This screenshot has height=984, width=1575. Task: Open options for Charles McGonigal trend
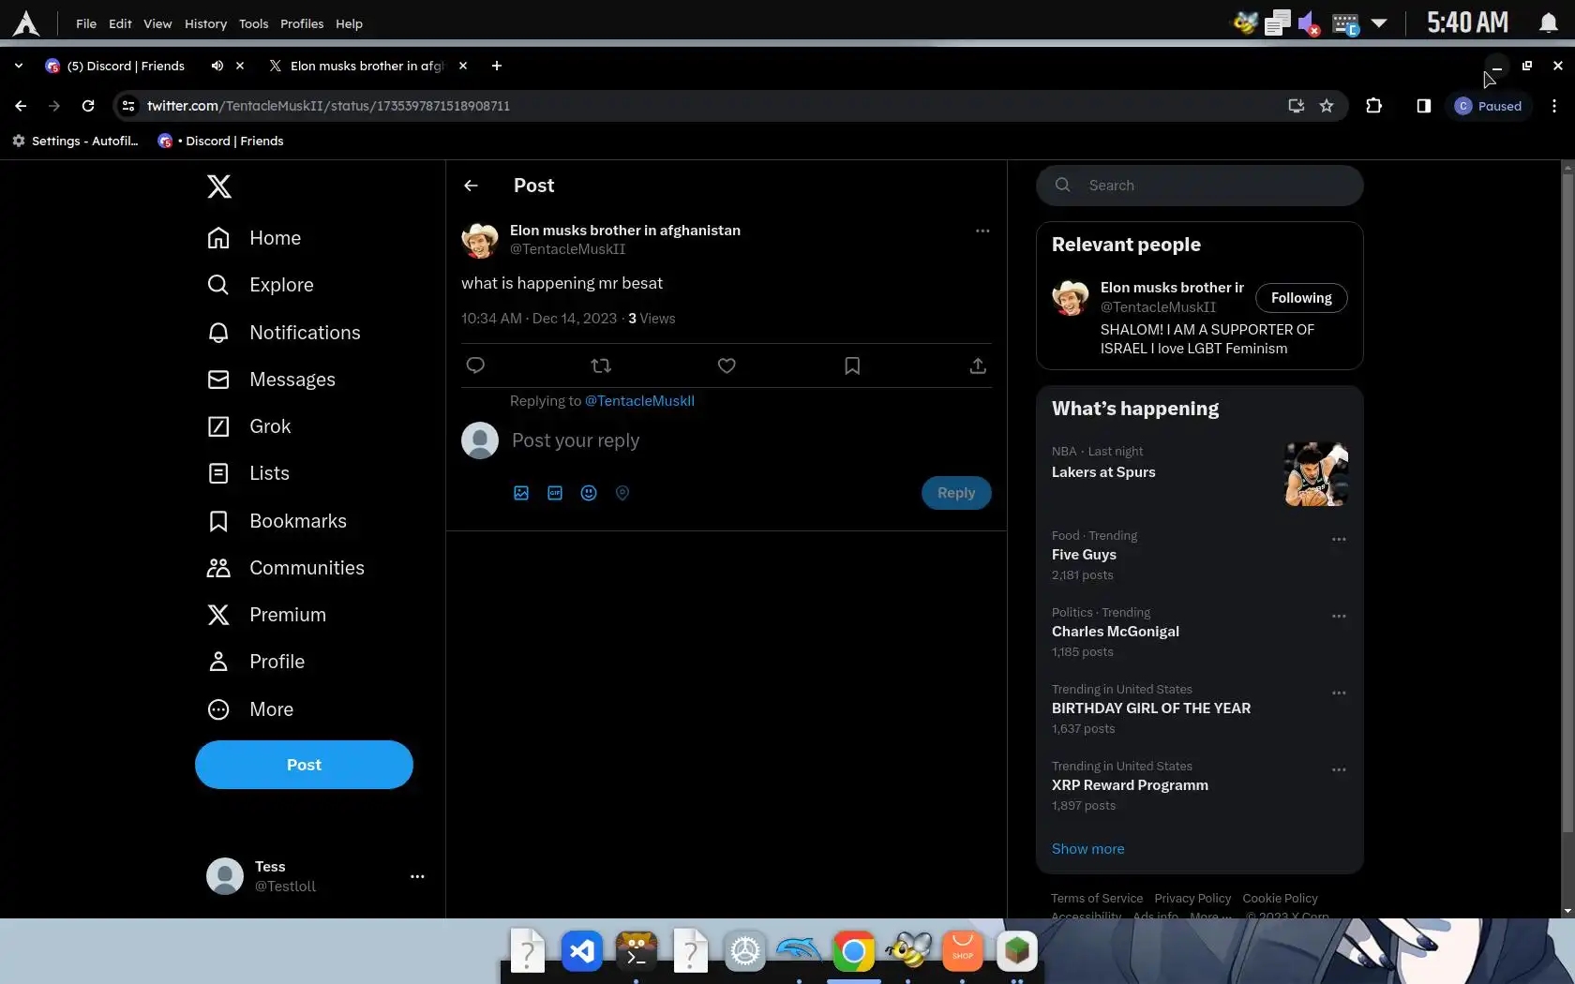click(x=1339, y=617)
